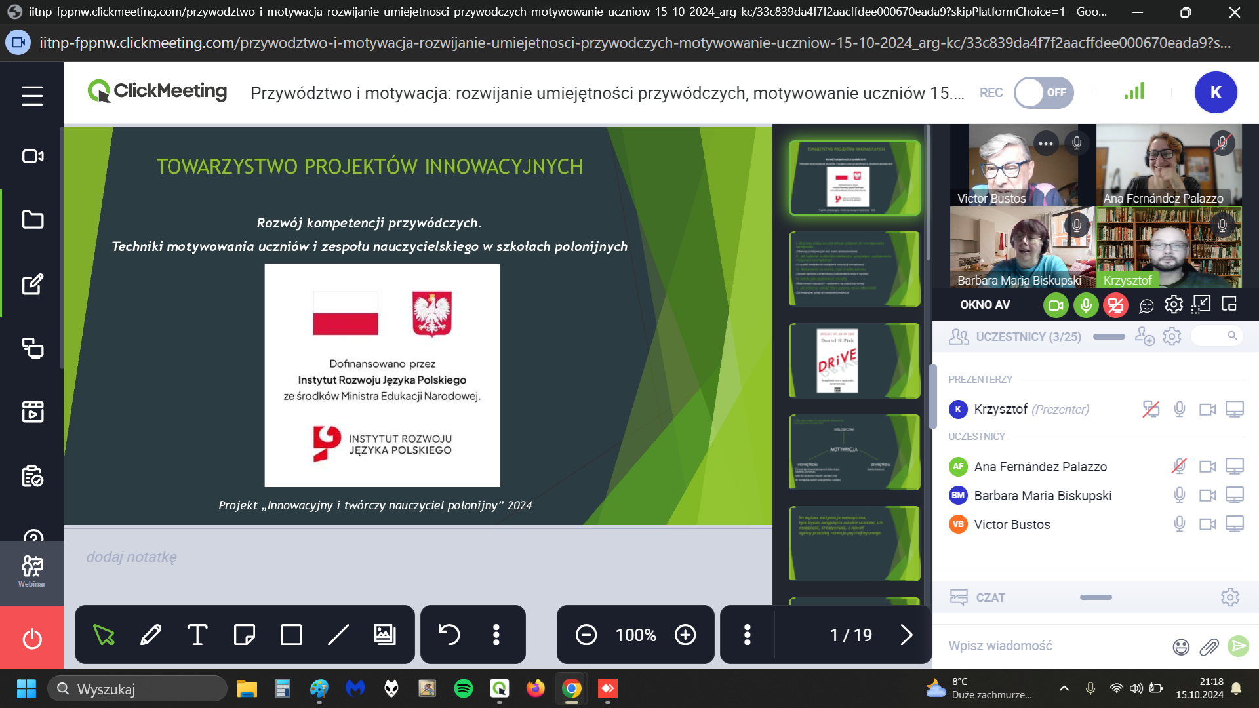Screen dimensions: 1259x708
Task: Select the cursor pointer tool
Action: (x=104, y=635)
